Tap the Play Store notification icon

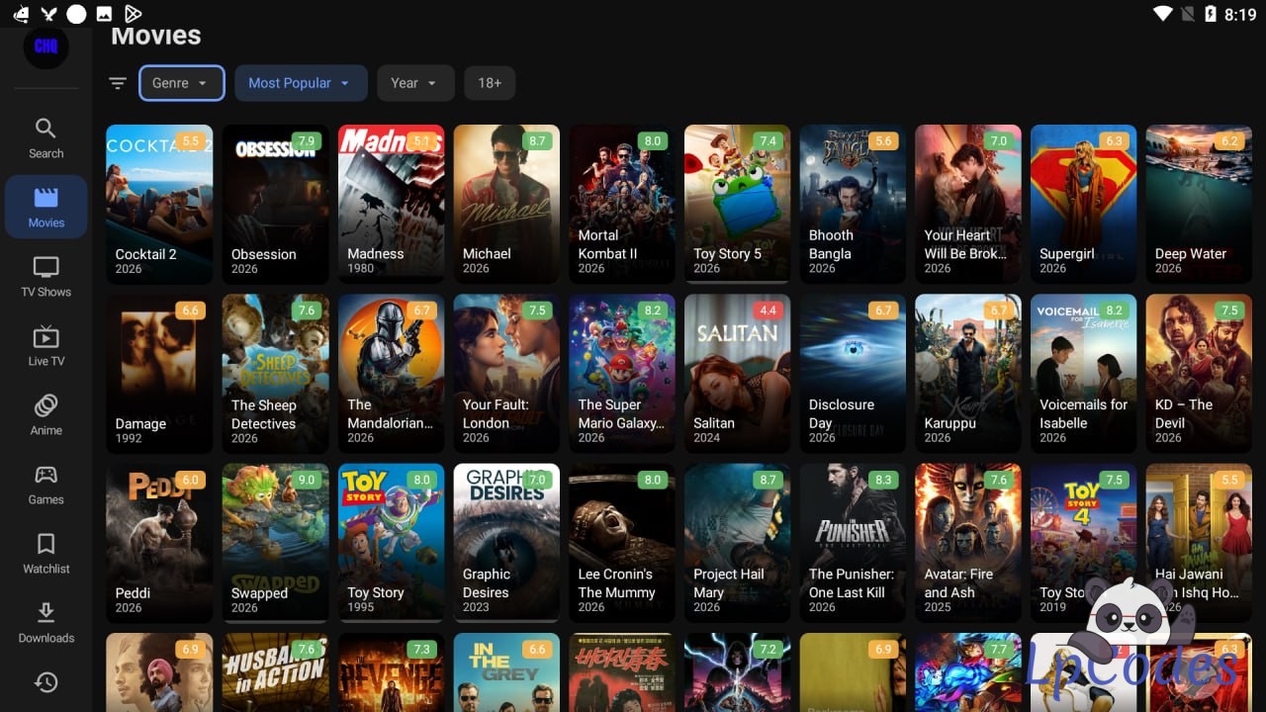coord(133,14)
